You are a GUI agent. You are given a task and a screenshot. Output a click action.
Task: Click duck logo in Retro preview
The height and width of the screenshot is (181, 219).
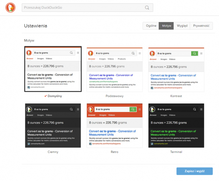(91, 109)
